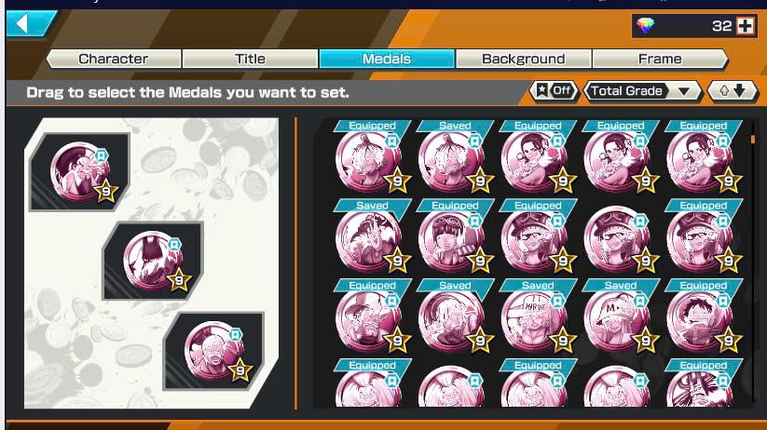Toggle bookmark on the top-left slot medal

tap(101, 155)
